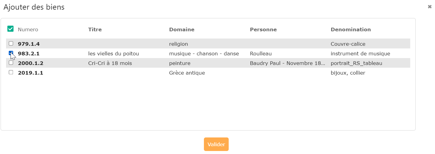Close the Ajouter des biens dialog

[x=430, y=7]
